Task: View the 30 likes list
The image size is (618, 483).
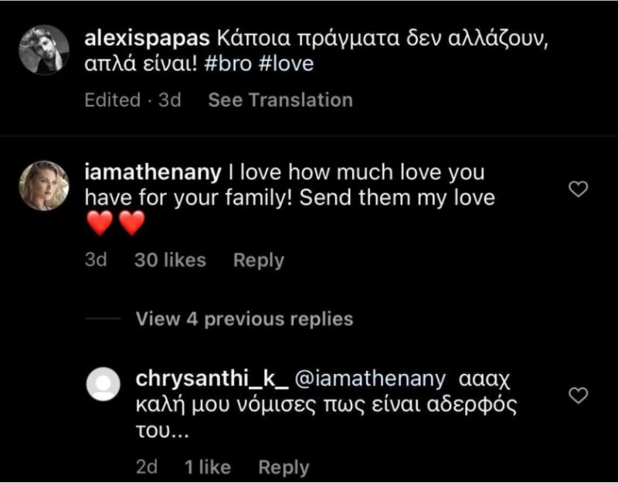Action: point(170,260)
